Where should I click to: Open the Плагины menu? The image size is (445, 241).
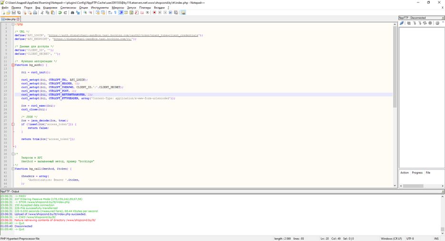[145, 8]
